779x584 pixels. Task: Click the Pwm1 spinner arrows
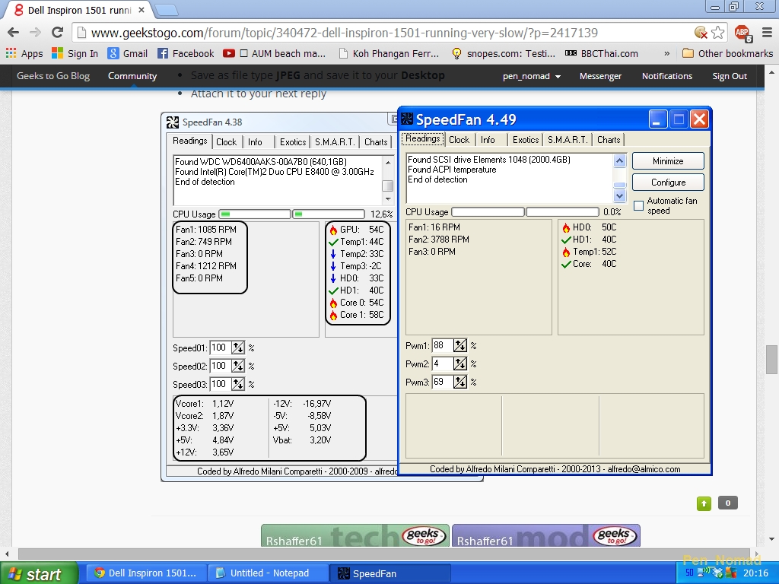point(460,345)
